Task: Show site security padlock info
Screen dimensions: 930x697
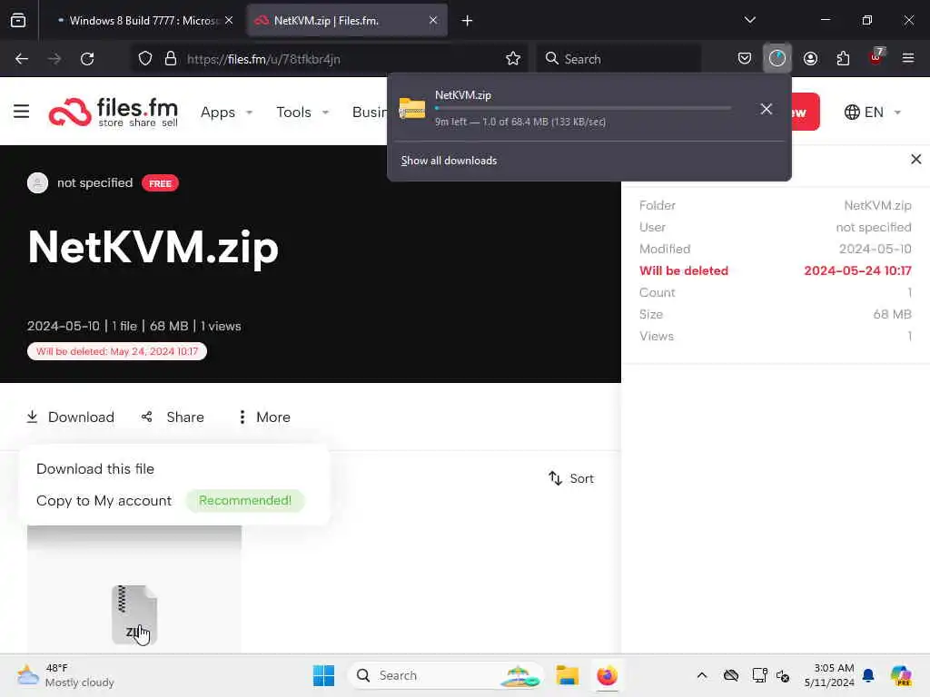Action: [171, 59]
